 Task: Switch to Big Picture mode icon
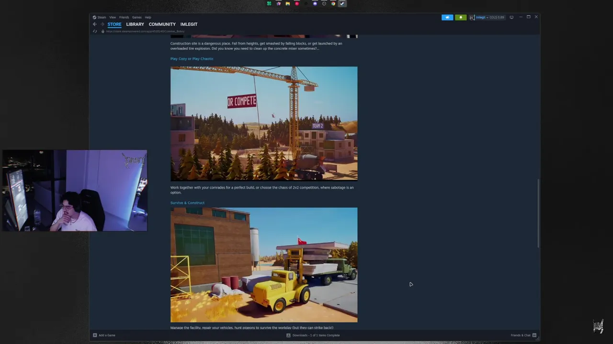coord(511,17)
